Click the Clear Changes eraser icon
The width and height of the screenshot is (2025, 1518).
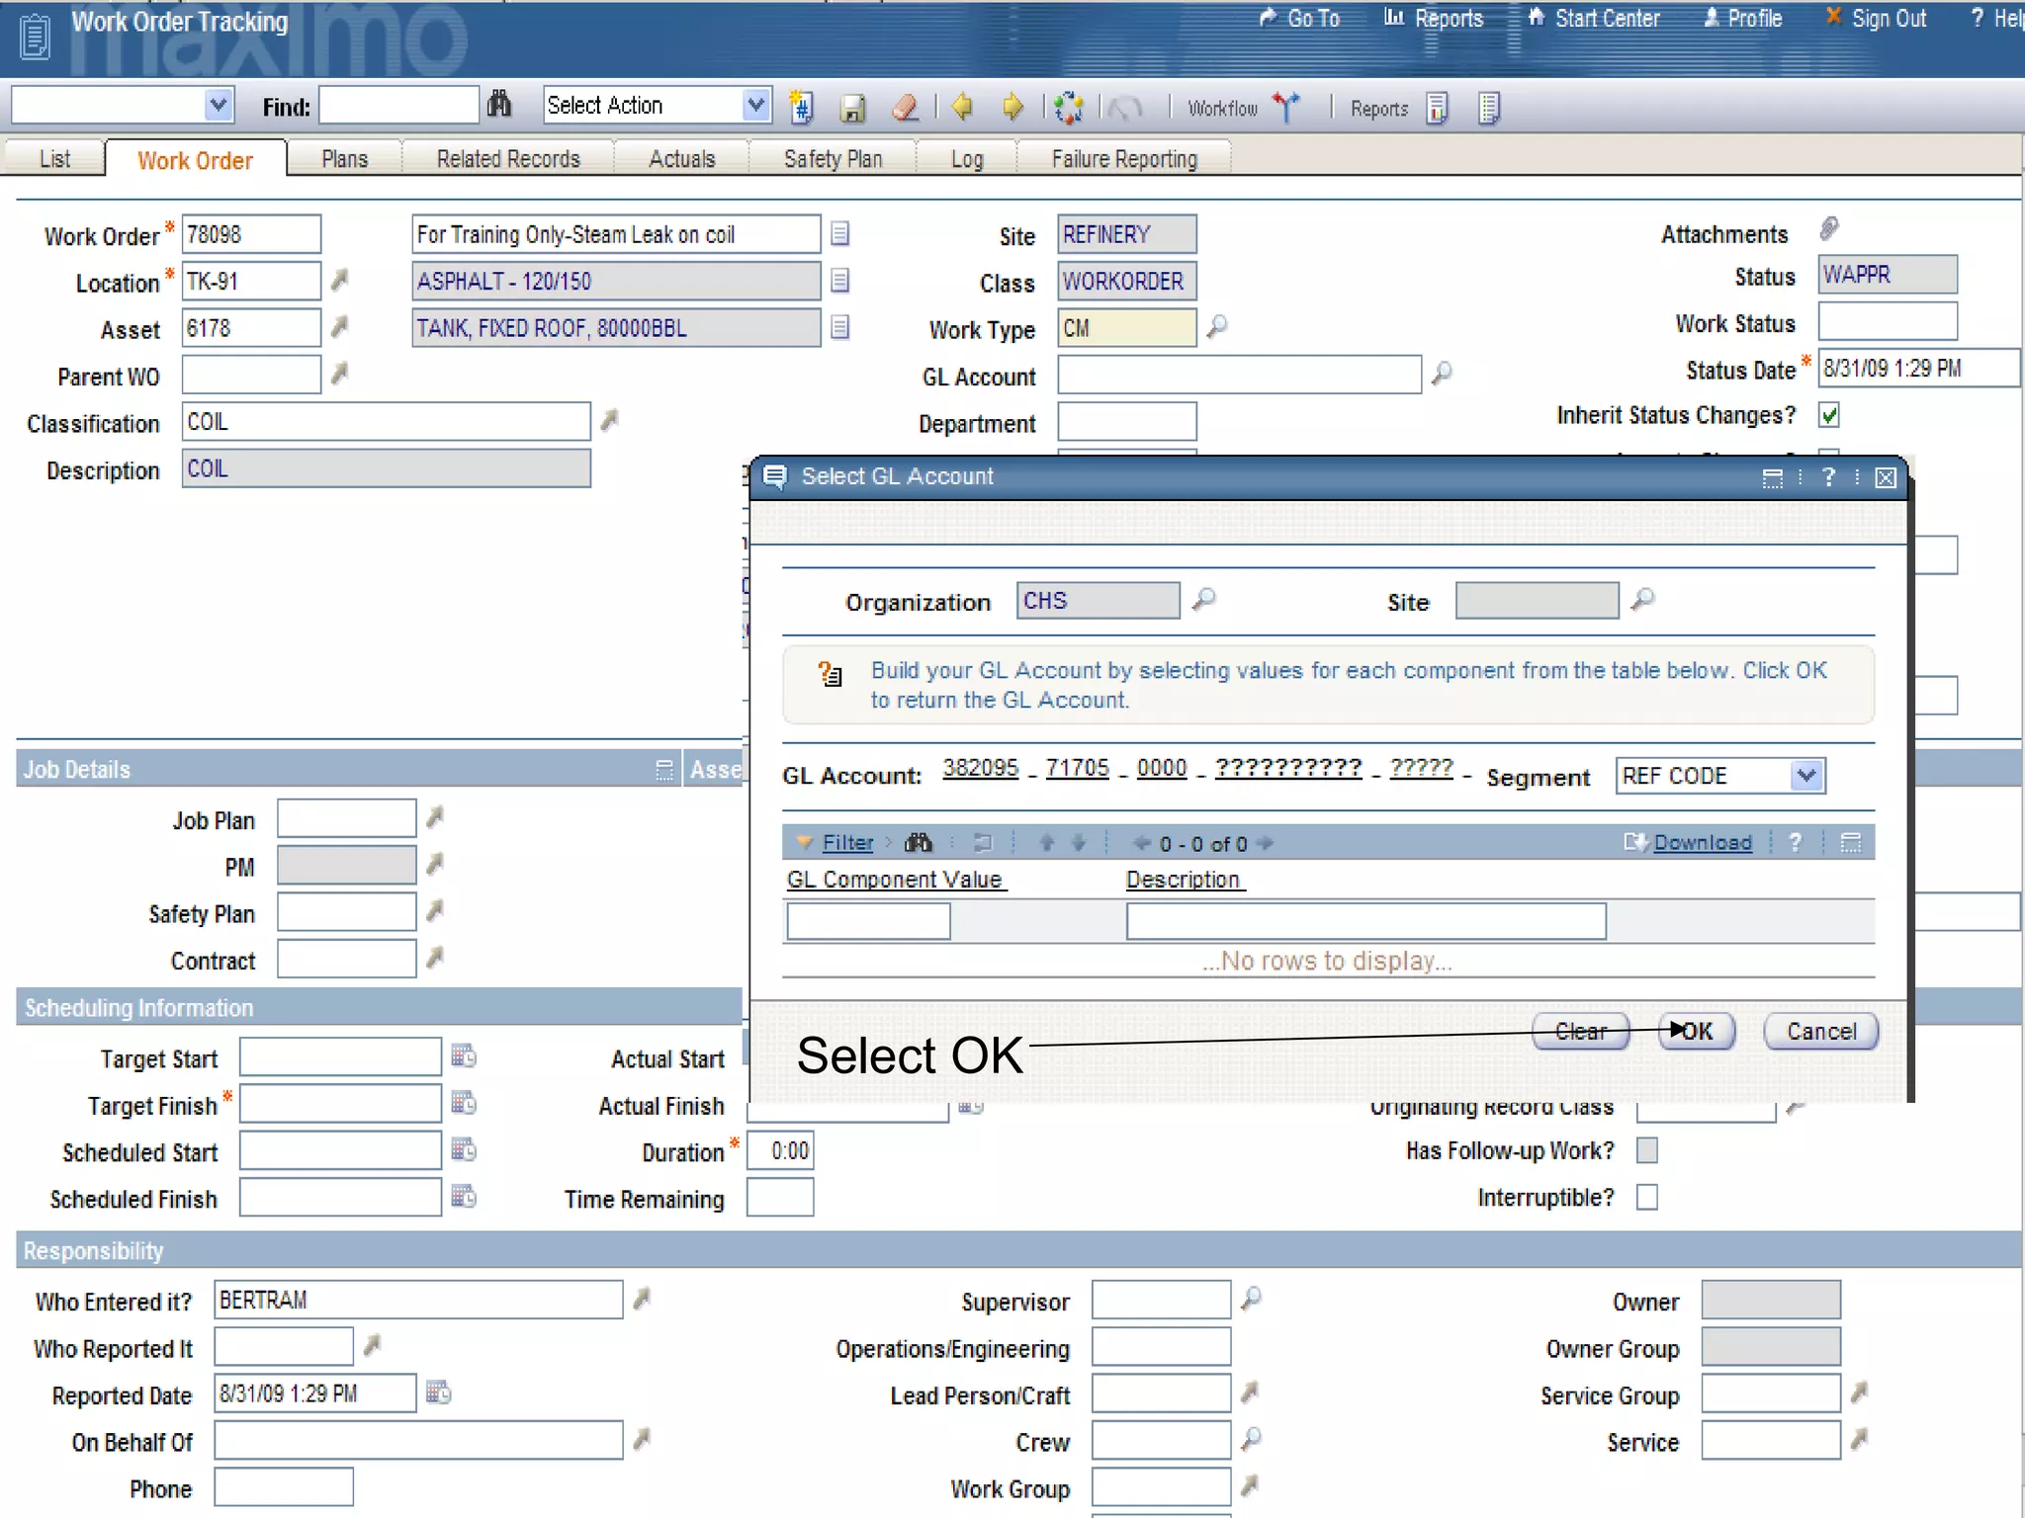coord(906,107)
